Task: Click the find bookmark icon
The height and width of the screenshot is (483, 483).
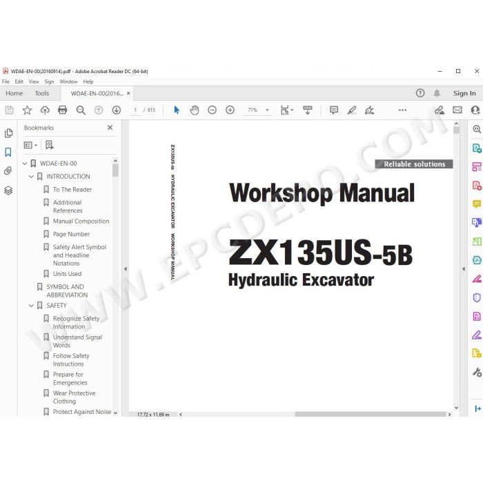Action: click(49, 145)
